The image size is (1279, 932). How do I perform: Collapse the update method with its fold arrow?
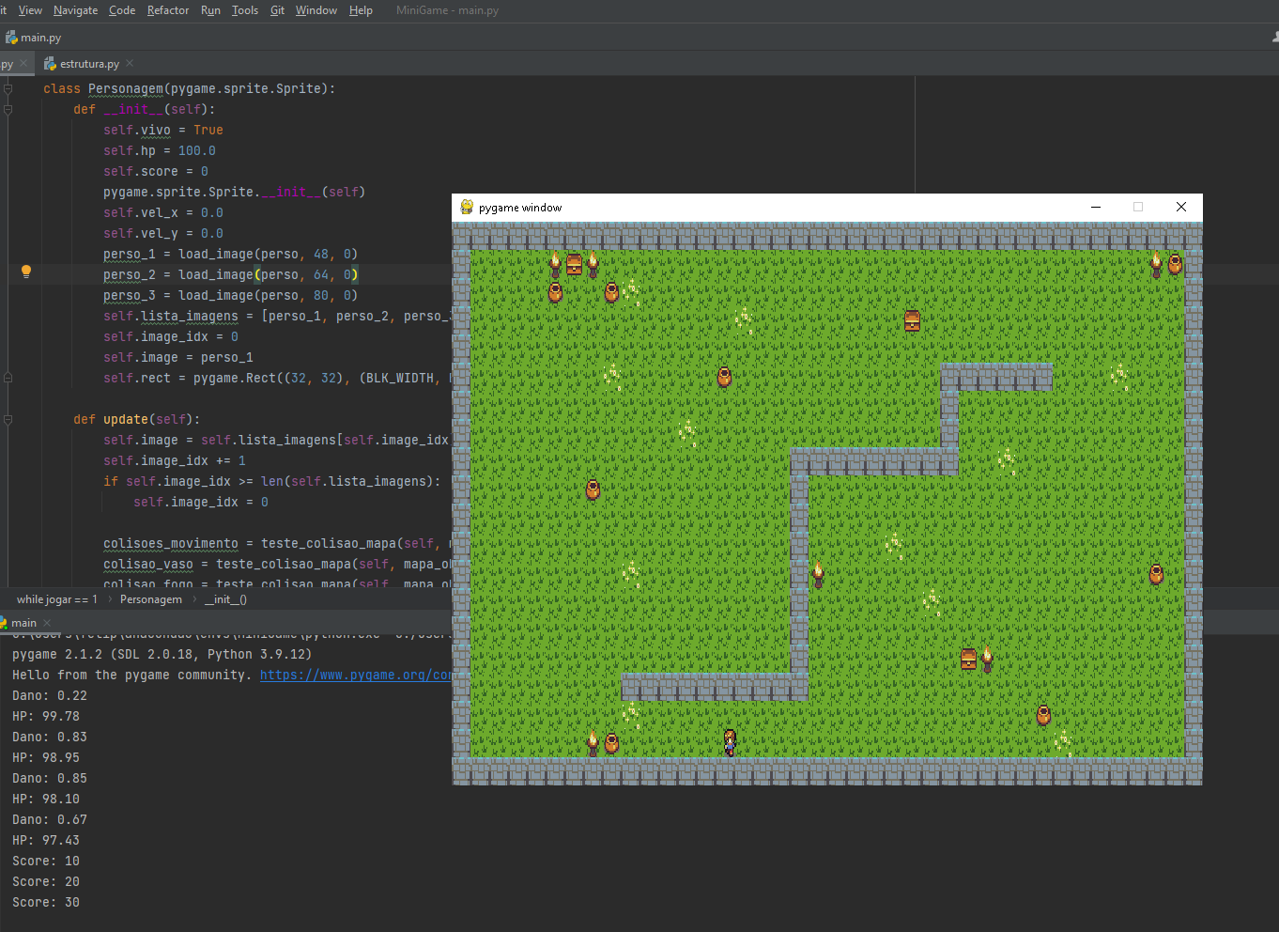pyautogui.click(x=8, y=419)
